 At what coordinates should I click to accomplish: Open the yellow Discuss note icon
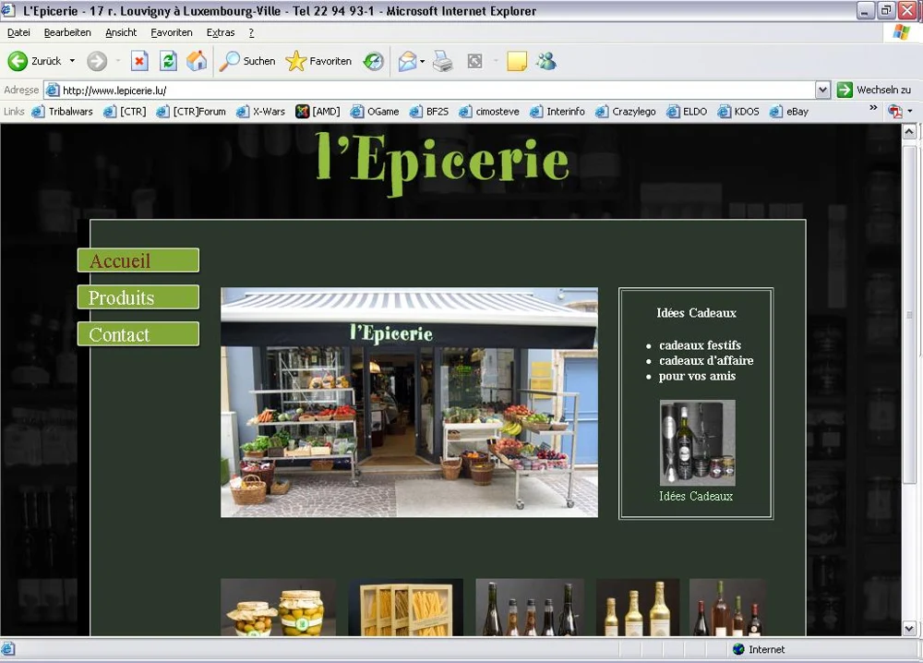click(516, 61)
